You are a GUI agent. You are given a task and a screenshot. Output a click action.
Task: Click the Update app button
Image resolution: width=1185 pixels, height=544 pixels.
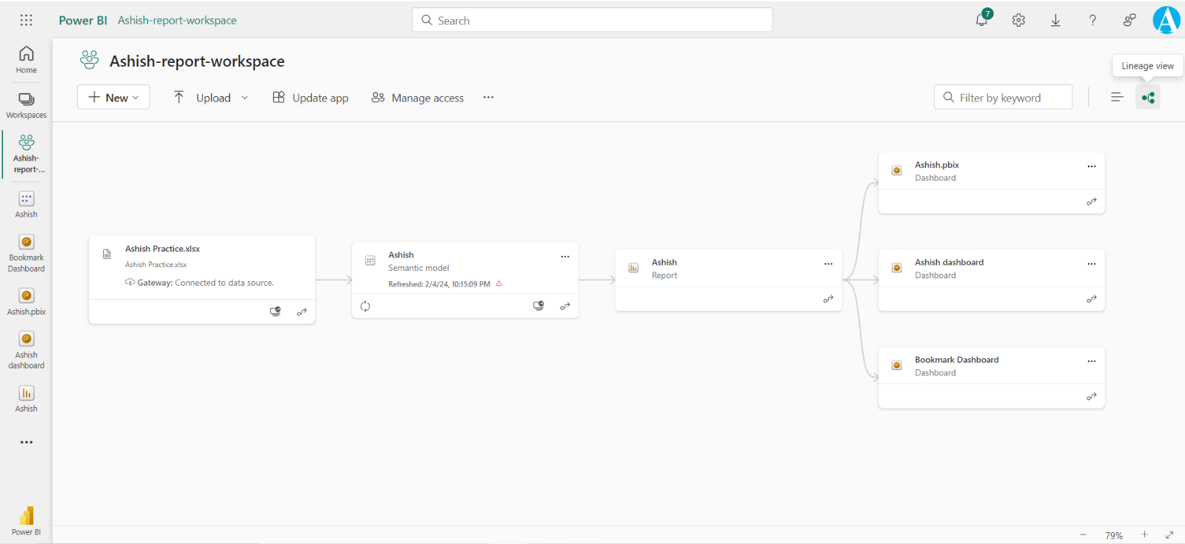click(x=310, y=98)
